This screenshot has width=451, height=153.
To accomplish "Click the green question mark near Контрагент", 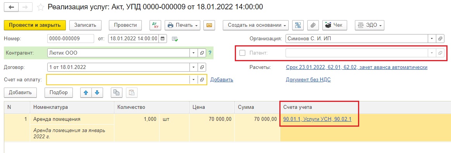I will click(210, 53).
